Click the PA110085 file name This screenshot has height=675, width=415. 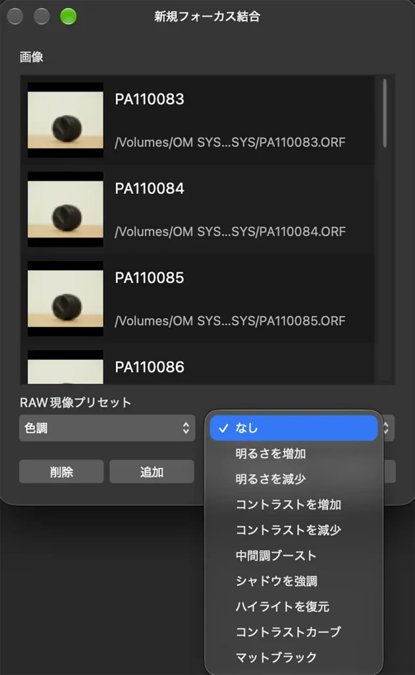click(150, 278)
